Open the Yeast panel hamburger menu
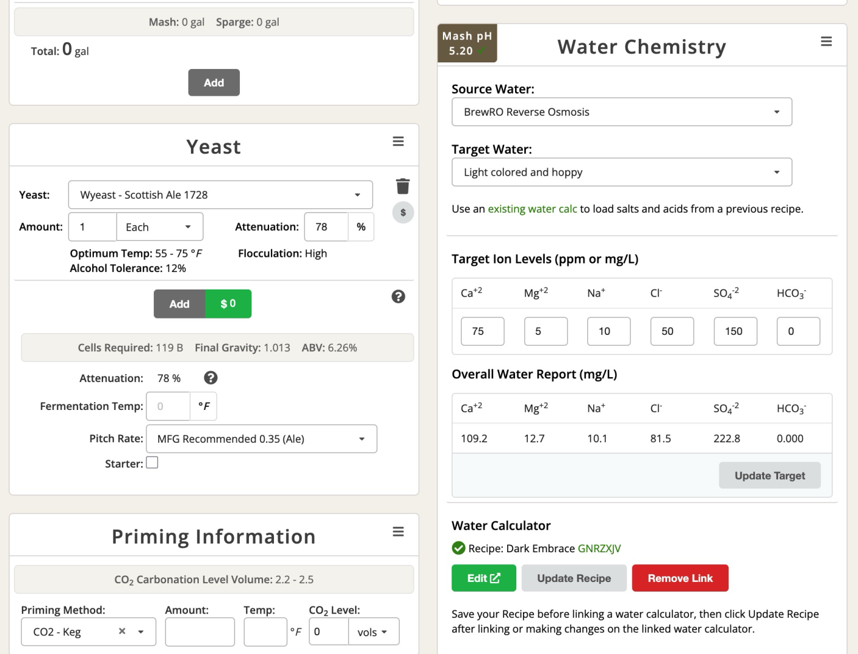Screen dimensions: 858x654 pos(398,141)
